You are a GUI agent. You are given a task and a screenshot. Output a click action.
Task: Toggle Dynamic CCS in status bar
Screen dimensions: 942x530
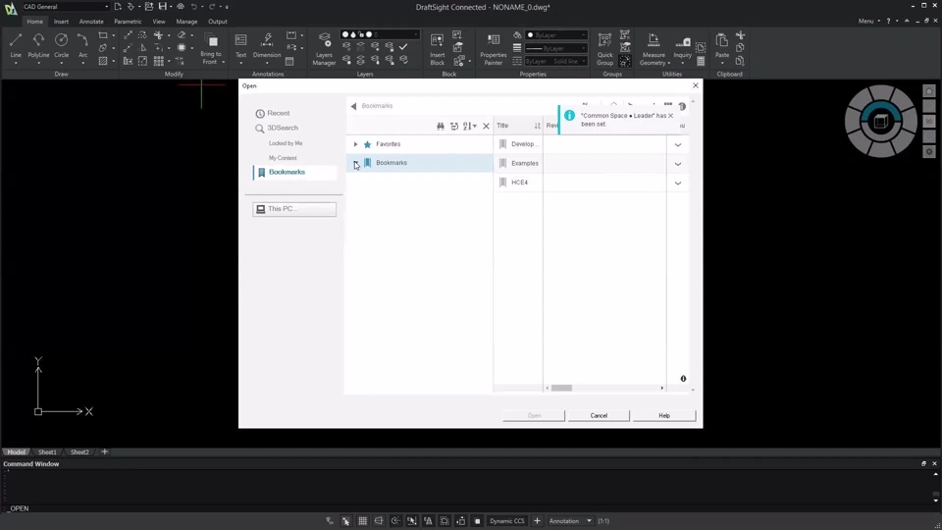click(x=506, y=521)
